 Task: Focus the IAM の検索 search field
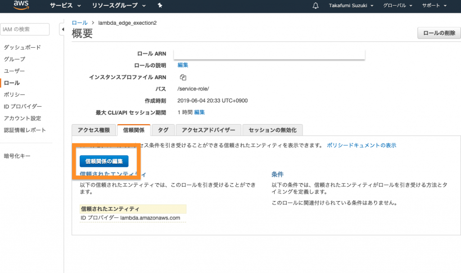25,29
